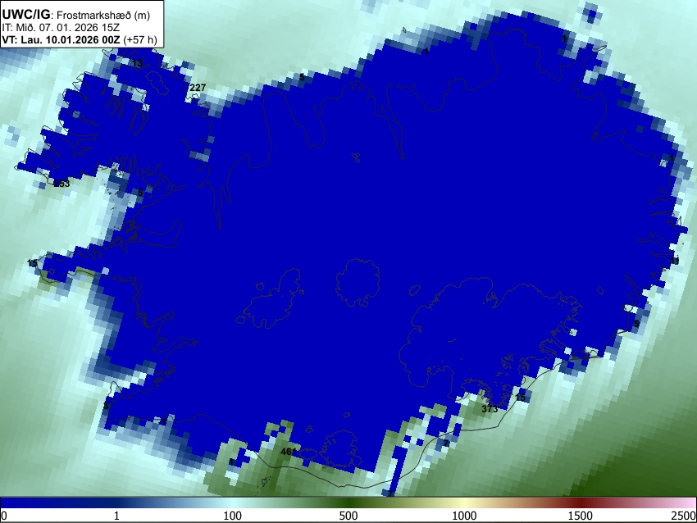
Task: Click the '1000' tick on the color scale
Action: tap(464, 516)
